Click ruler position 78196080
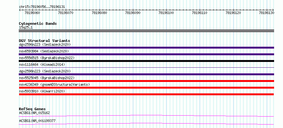The height and width of the screenshot is (128, 283). click(x=99, y=13)
